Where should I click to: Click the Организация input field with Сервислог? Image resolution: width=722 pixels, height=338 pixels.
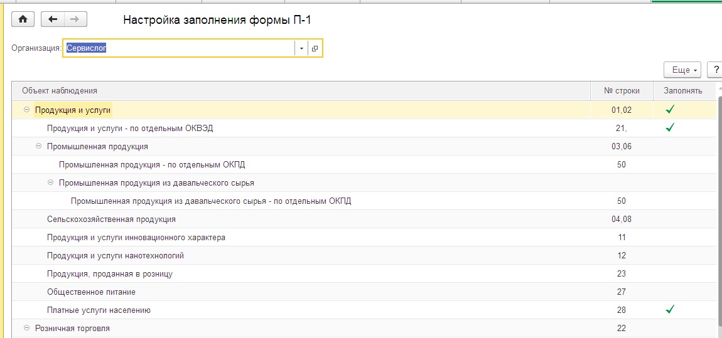[x=179, y=48]
